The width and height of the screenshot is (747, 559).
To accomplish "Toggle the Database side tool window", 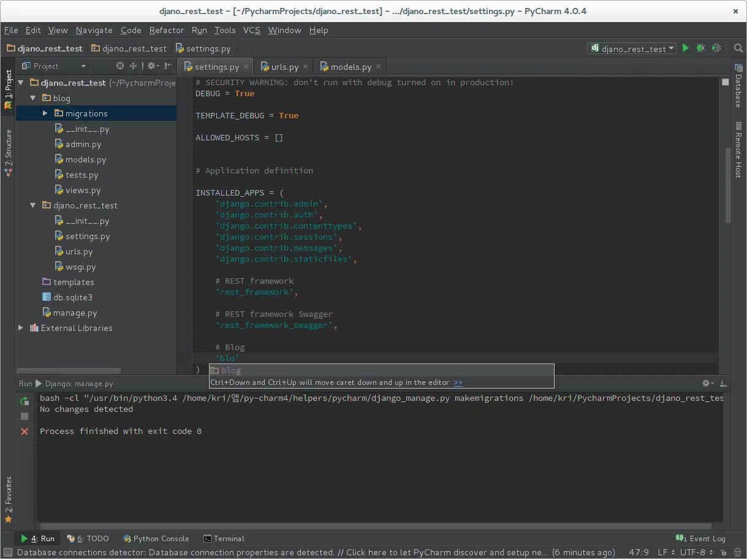I will pos(738,86).
